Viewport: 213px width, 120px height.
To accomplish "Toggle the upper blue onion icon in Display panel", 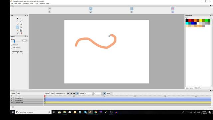I will tap(132, 9).
